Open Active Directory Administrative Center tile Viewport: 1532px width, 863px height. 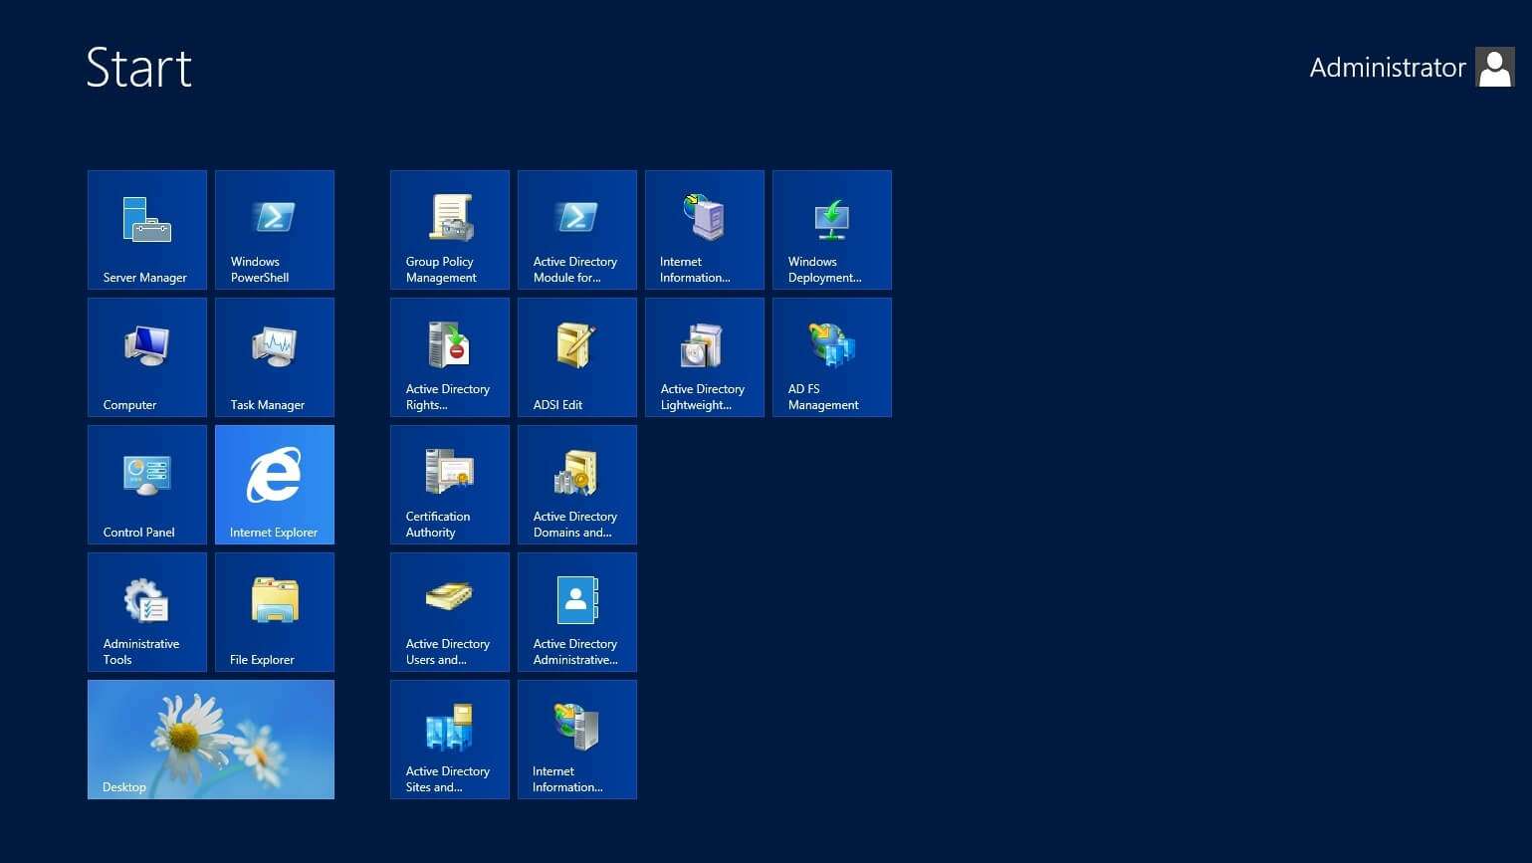tap(577, 612)
